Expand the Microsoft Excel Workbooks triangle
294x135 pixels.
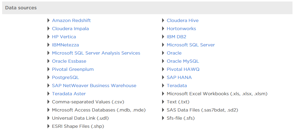[x=163, y=94]
